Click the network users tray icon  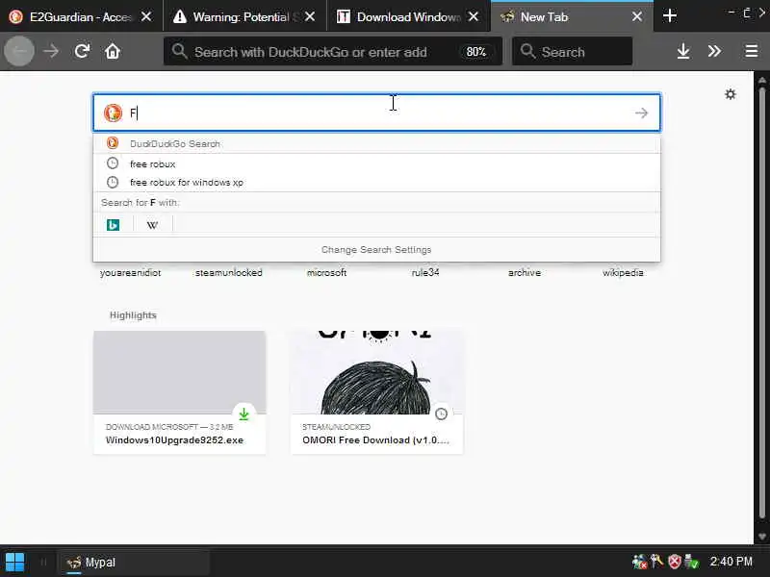(639, 562)
